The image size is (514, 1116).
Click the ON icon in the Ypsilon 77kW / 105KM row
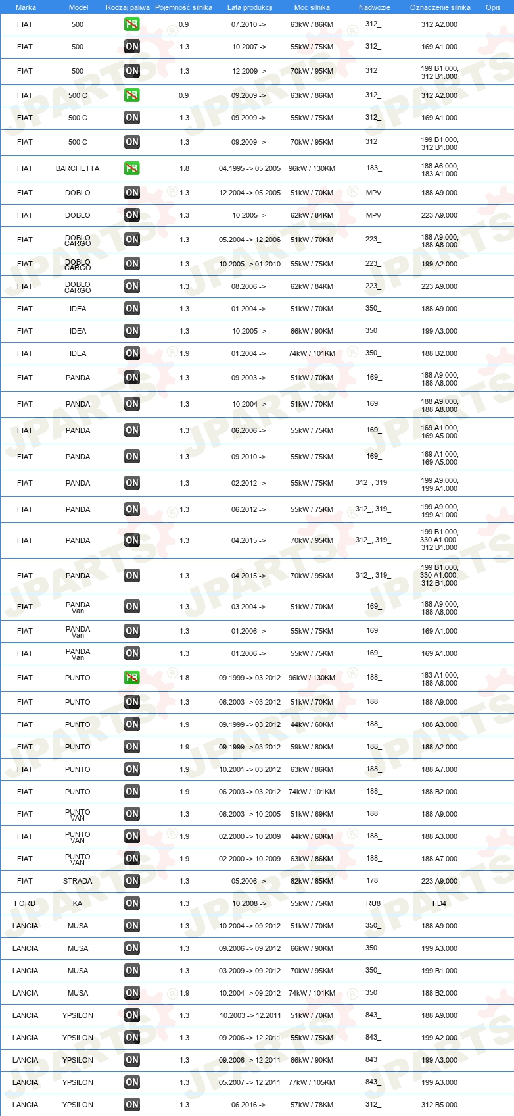132,1082
